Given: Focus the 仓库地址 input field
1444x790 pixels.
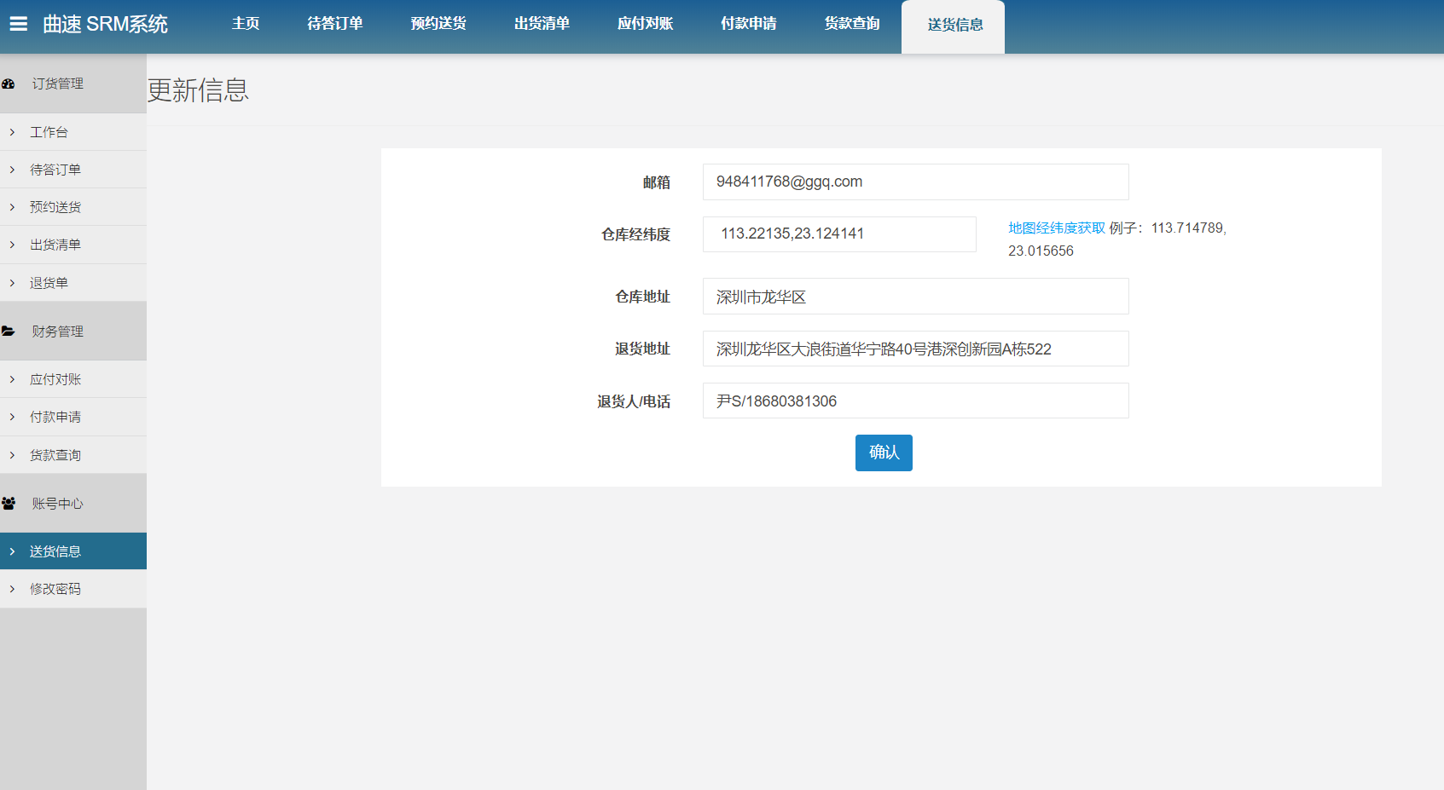Looking at the screenshot, I should click(915, 297).
